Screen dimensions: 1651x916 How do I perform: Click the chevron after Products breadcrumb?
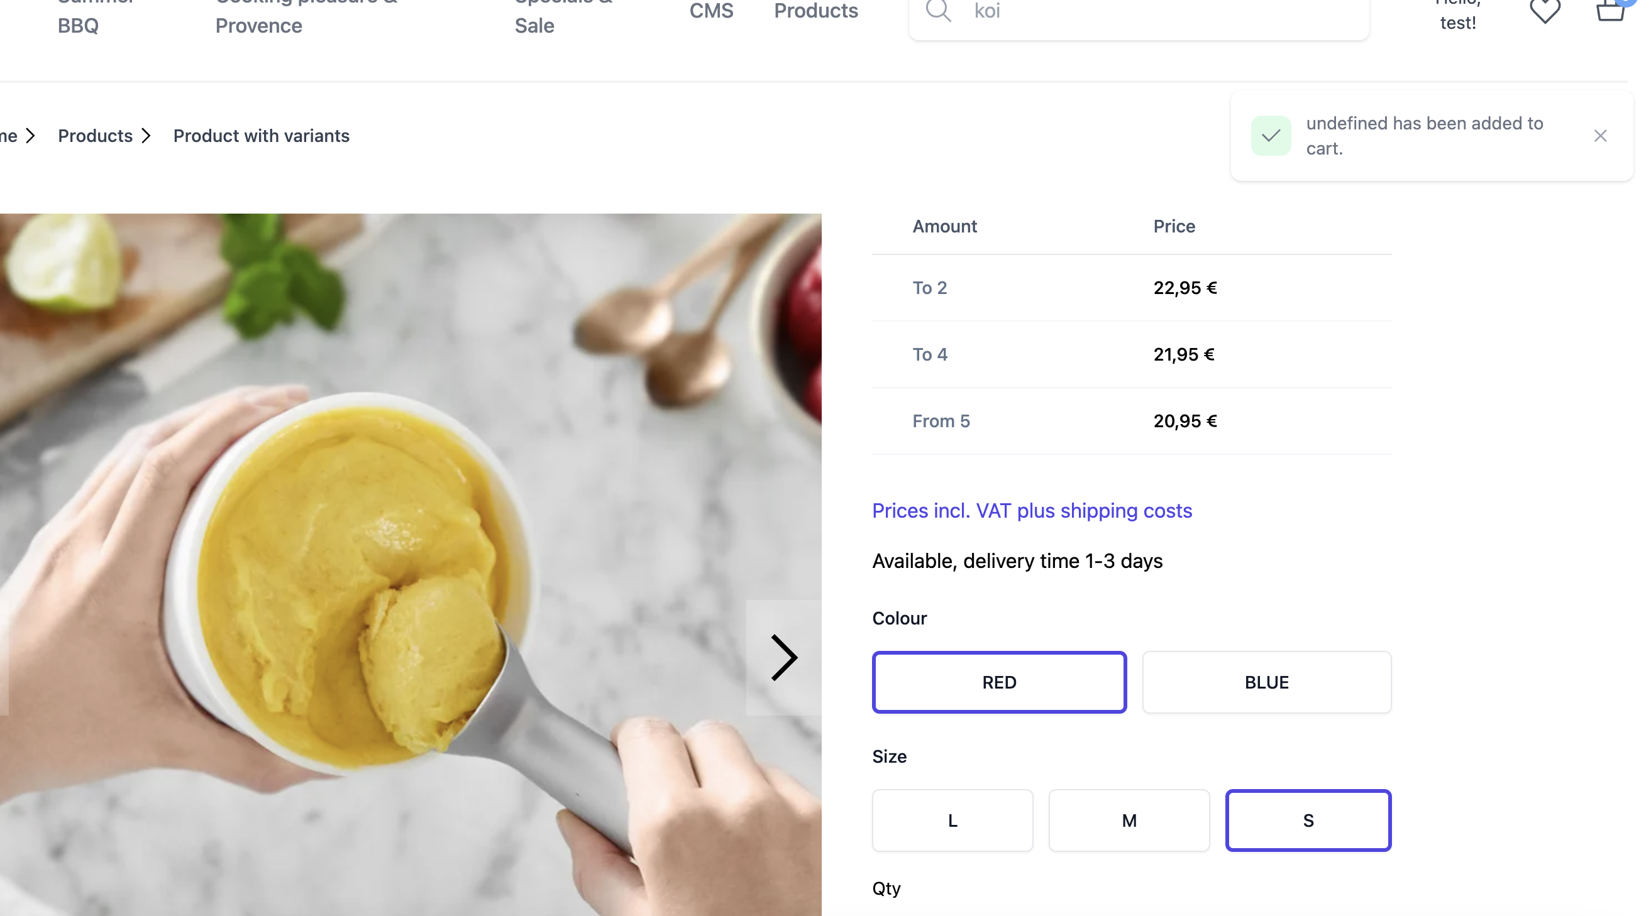point(146,136)
